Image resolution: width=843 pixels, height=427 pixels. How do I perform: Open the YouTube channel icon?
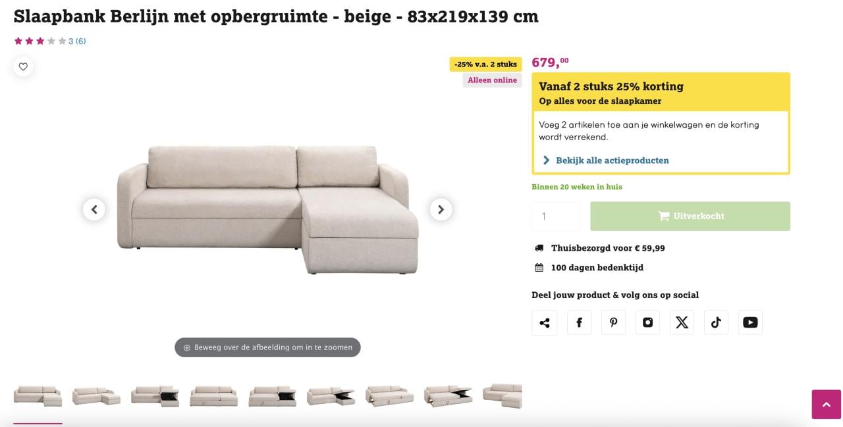coord(750,322)
